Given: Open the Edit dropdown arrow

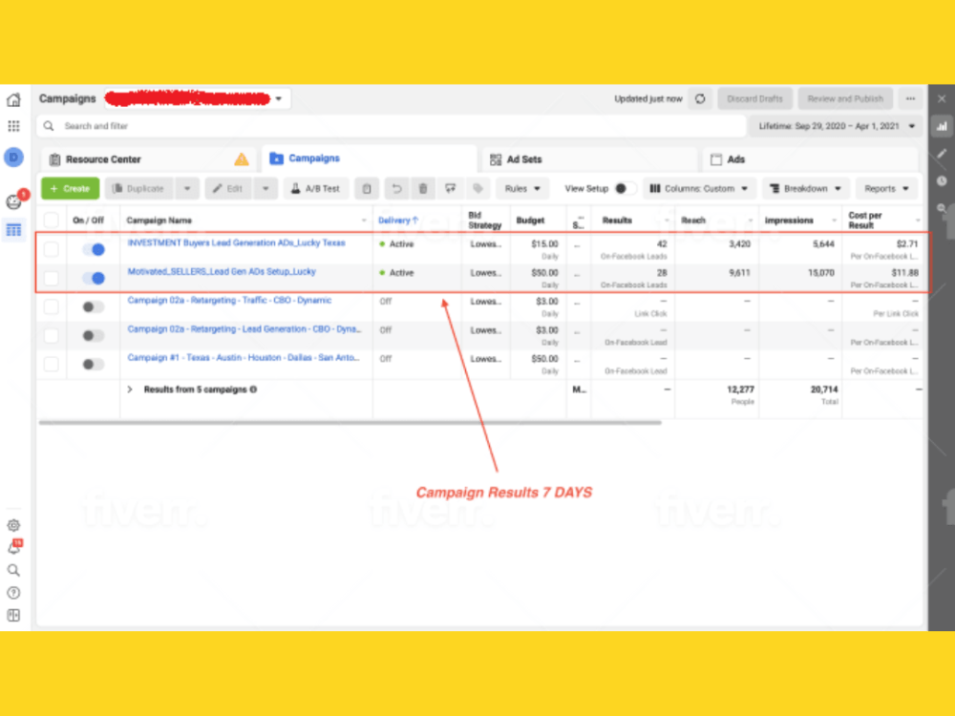Looking at the screenshot, I should tap(265, 189).
